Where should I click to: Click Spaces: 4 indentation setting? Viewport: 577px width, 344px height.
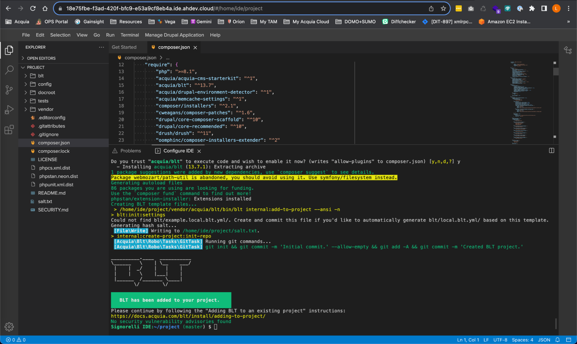click(522, 340)
